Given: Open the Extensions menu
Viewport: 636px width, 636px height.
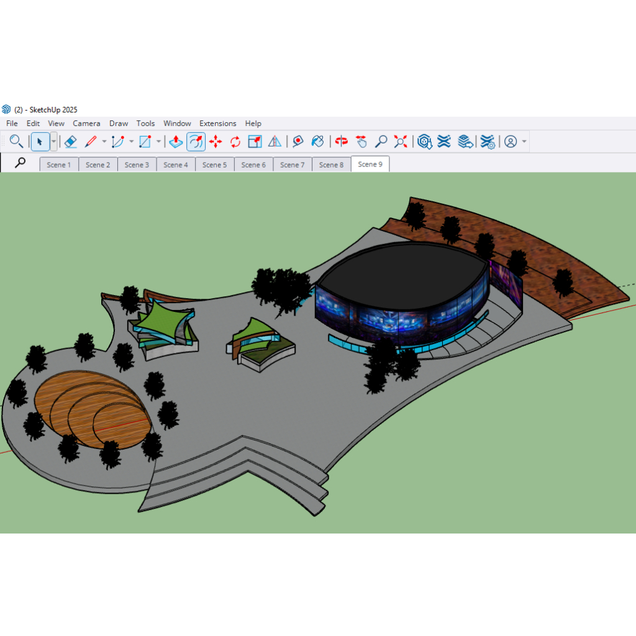Looking at the screenshot, I should pyautogui.click(x=218, y=124).
